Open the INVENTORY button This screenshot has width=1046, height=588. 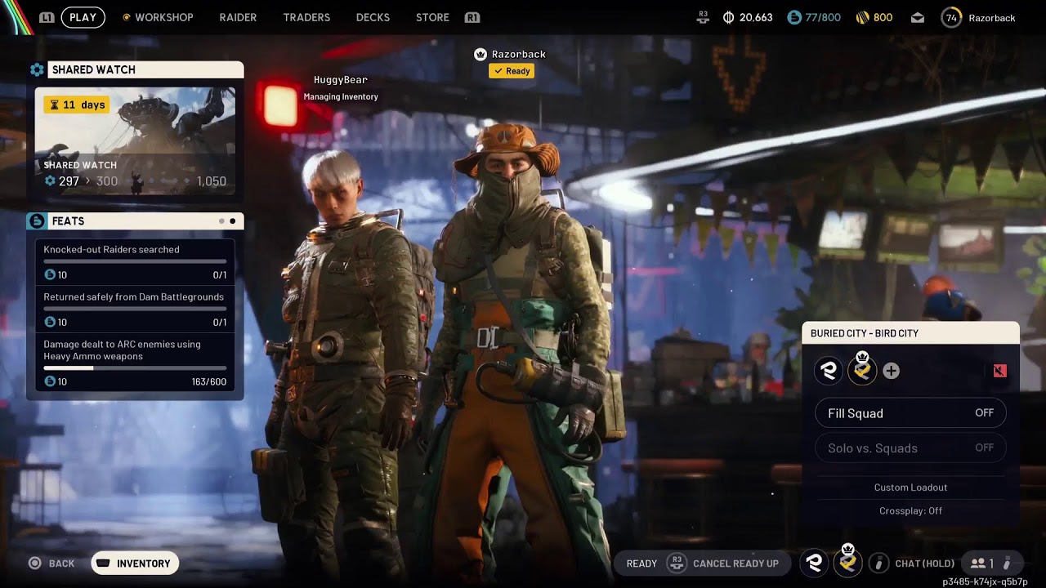(135, 563)
